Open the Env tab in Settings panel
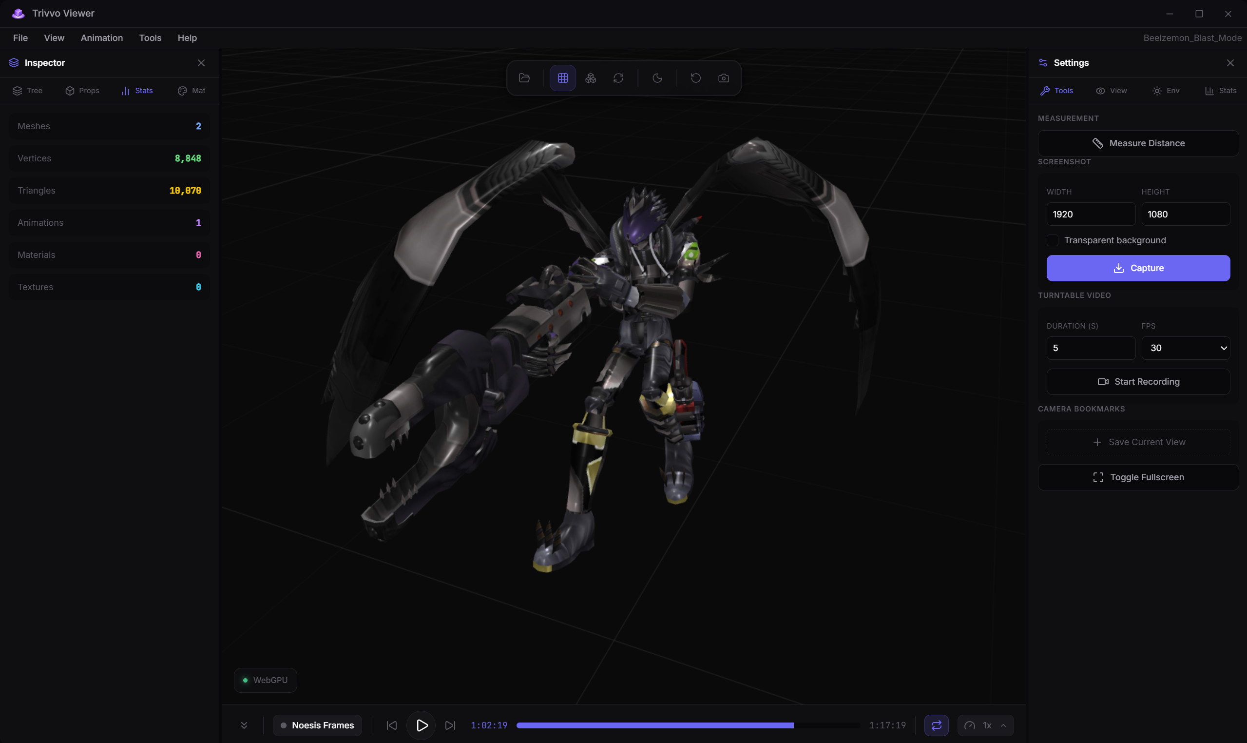The image size is (1247, 743). tap(1166, 91)
